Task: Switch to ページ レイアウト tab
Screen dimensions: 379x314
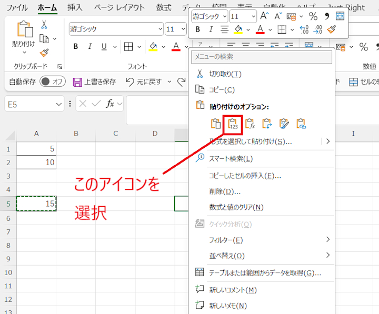Action: click(x=119, y=7)
